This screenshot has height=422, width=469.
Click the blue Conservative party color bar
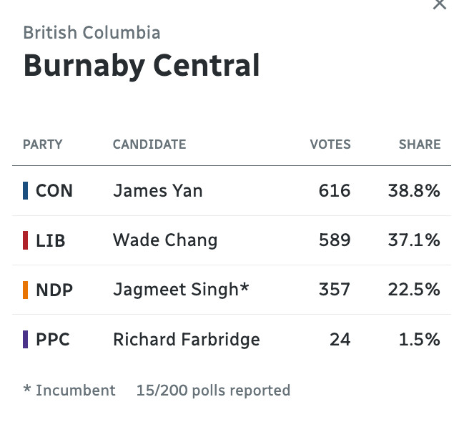[26, 190]
